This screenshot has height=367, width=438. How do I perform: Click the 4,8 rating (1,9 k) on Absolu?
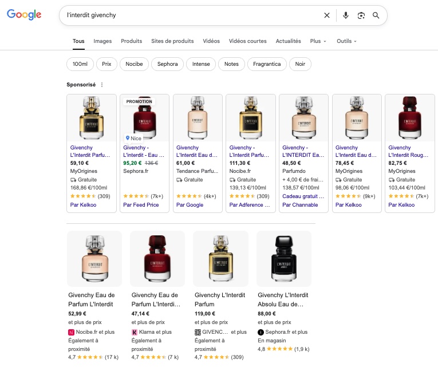pos(283,349)
